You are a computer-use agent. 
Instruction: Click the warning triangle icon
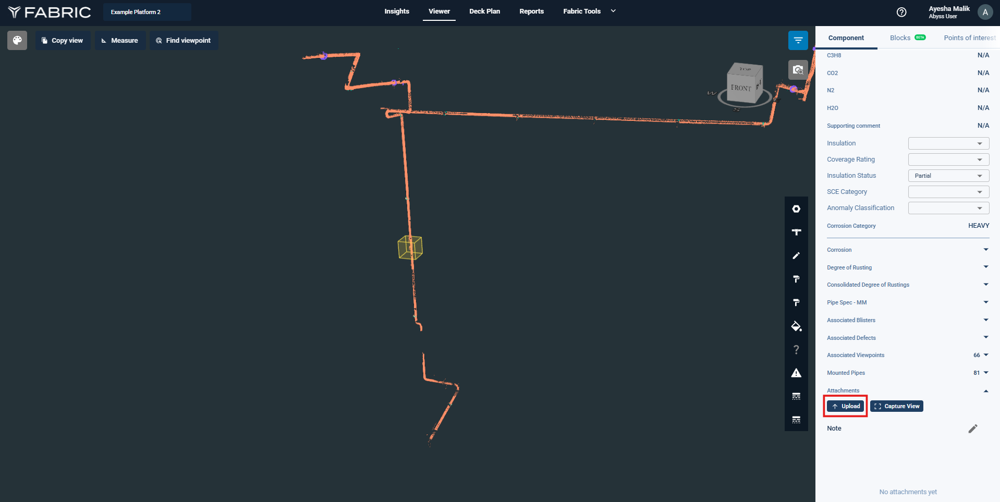[x=796, y=373]
